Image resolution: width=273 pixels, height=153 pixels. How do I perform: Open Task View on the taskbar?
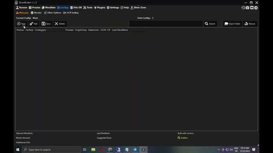pyautogui.click(x=84, y=150)
